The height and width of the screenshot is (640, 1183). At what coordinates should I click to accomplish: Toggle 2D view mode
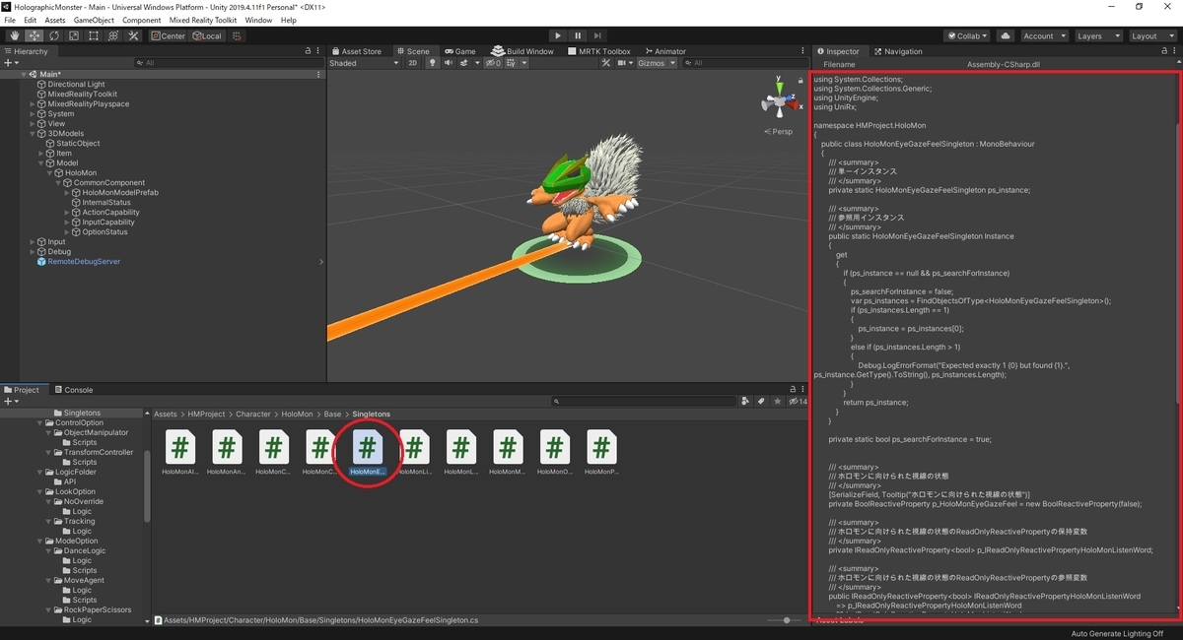[413, 63]
